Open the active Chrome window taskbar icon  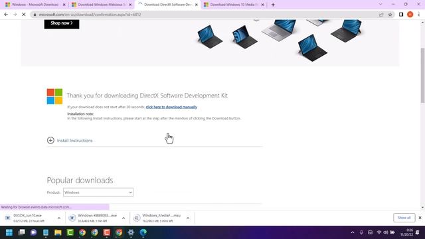(119, 232)
